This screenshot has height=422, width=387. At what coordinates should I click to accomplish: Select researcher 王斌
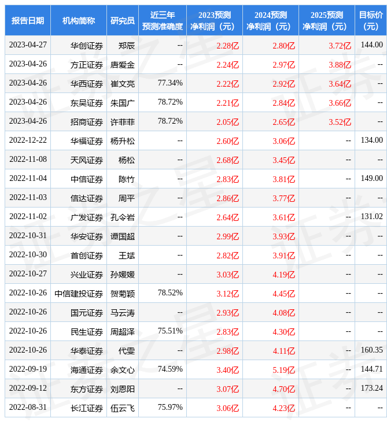[127, 256]
